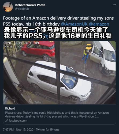Open the @dickidub handle link
The height and width of the screenshot is (134, 119).
(22, 9)
